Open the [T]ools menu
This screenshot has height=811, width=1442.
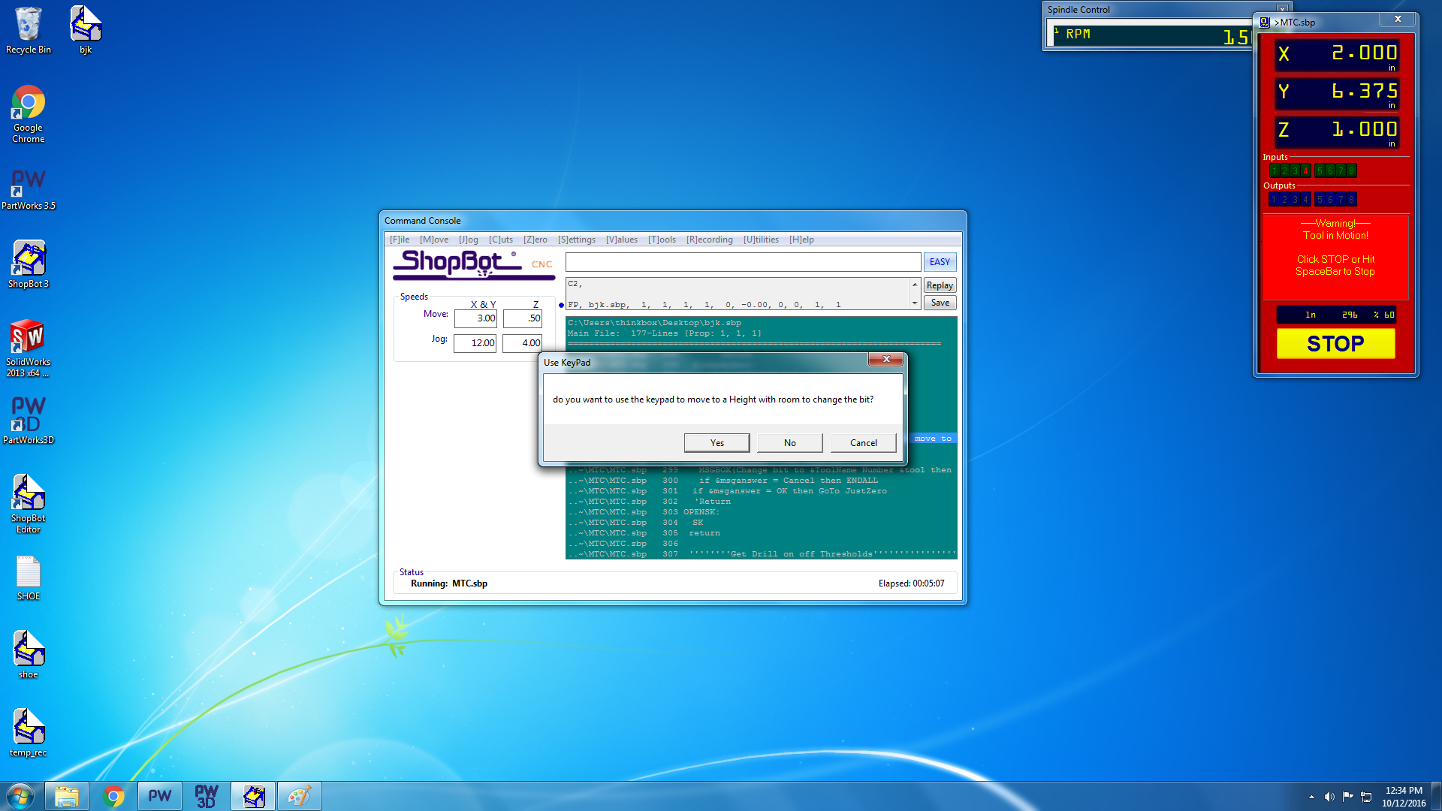click(662, 240)
